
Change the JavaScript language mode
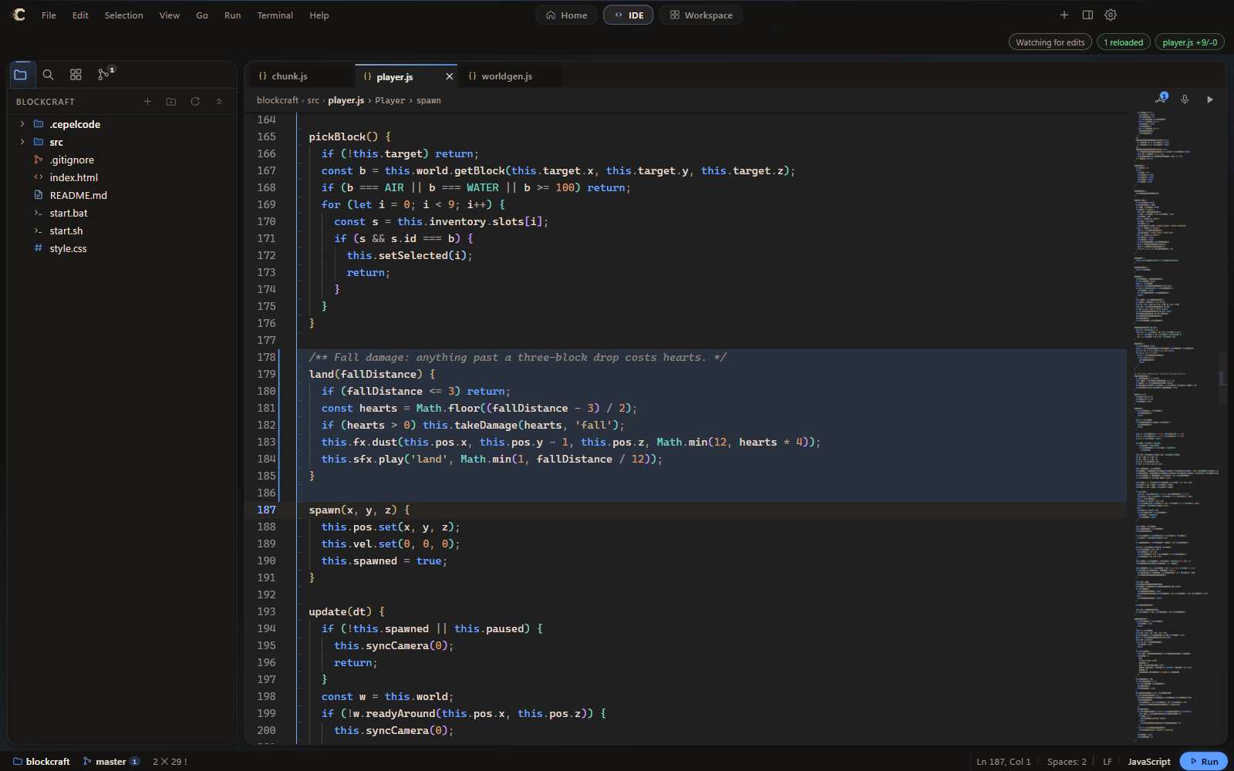pos(1149,761)
